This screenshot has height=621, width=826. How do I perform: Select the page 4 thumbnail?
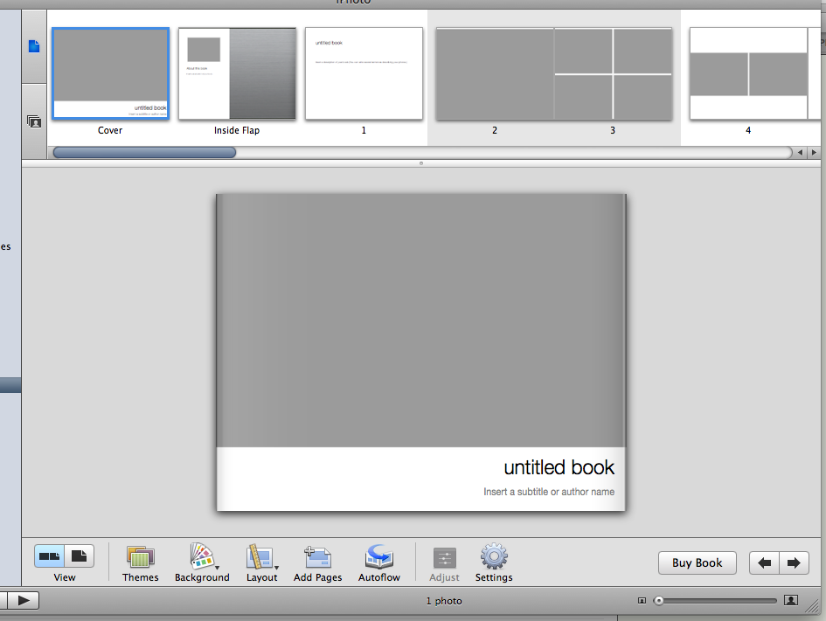point(747,73)
